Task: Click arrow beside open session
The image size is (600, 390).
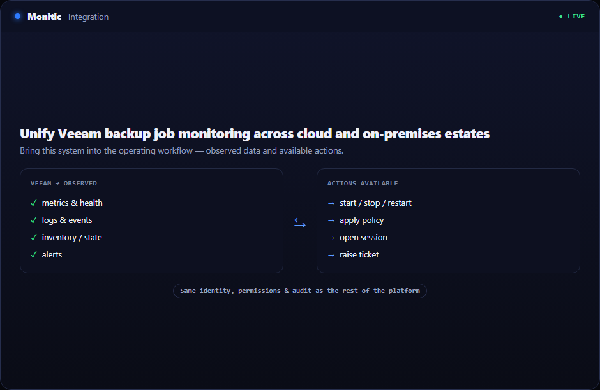Action: coord(331,238)
